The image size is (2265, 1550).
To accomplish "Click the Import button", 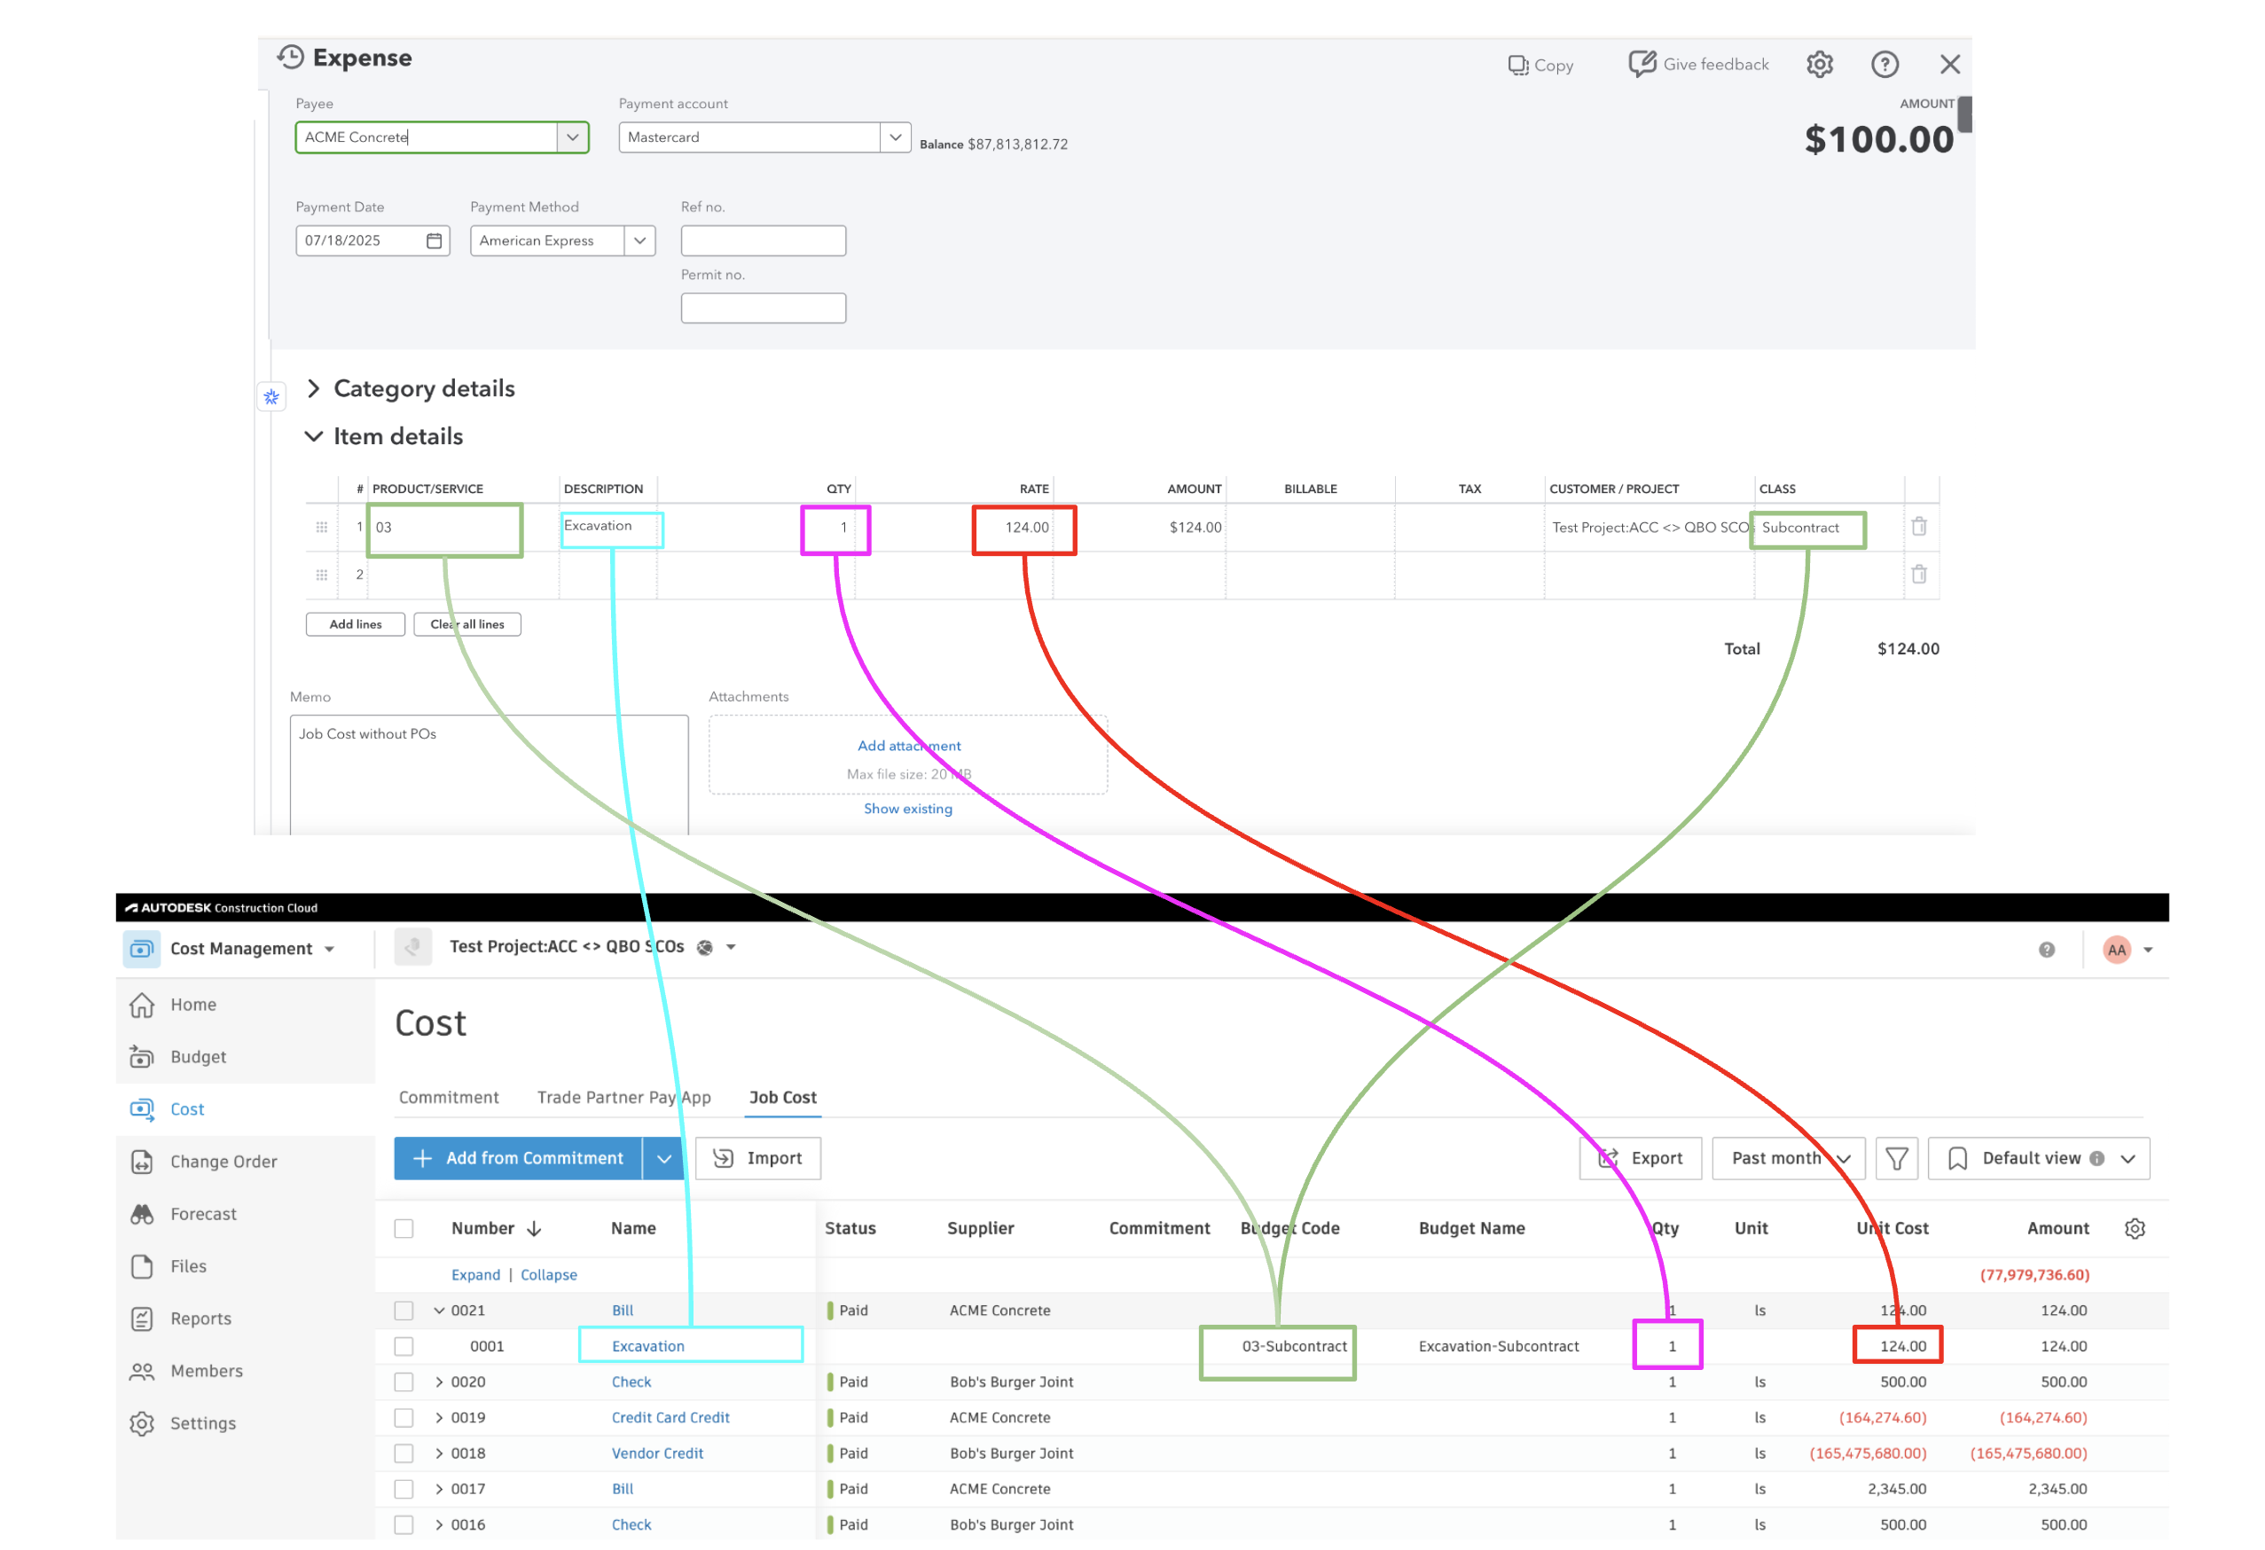I will click(x=757, y=1158).
